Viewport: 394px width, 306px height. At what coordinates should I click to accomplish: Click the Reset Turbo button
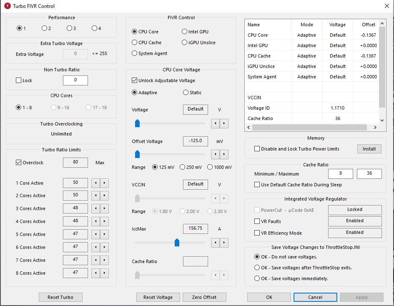click(60, 297)
